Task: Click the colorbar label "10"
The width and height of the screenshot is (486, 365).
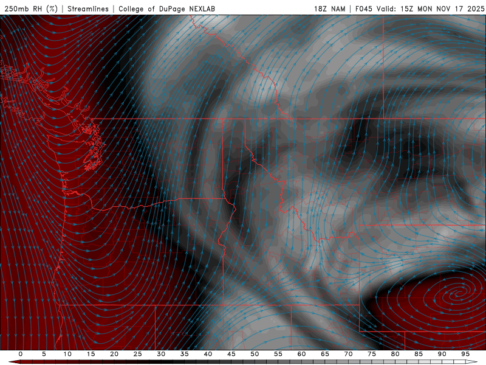Action: click(x=67, y=354)
